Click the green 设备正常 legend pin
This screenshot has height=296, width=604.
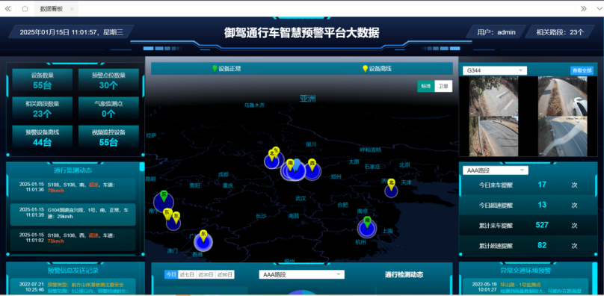(x=215, y=69)
